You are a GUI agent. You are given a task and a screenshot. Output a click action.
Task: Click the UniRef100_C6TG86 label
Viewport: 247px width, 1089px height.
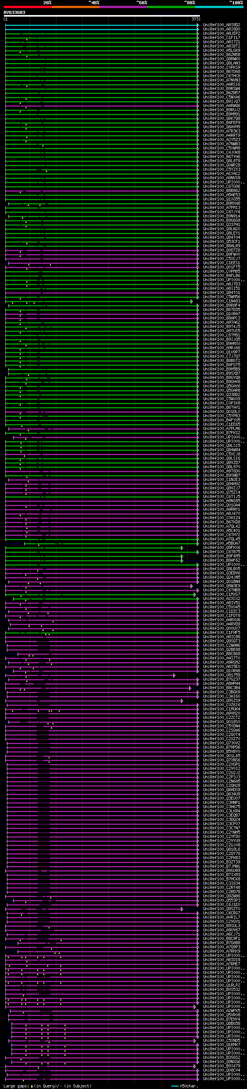click(x=222, y=187)
